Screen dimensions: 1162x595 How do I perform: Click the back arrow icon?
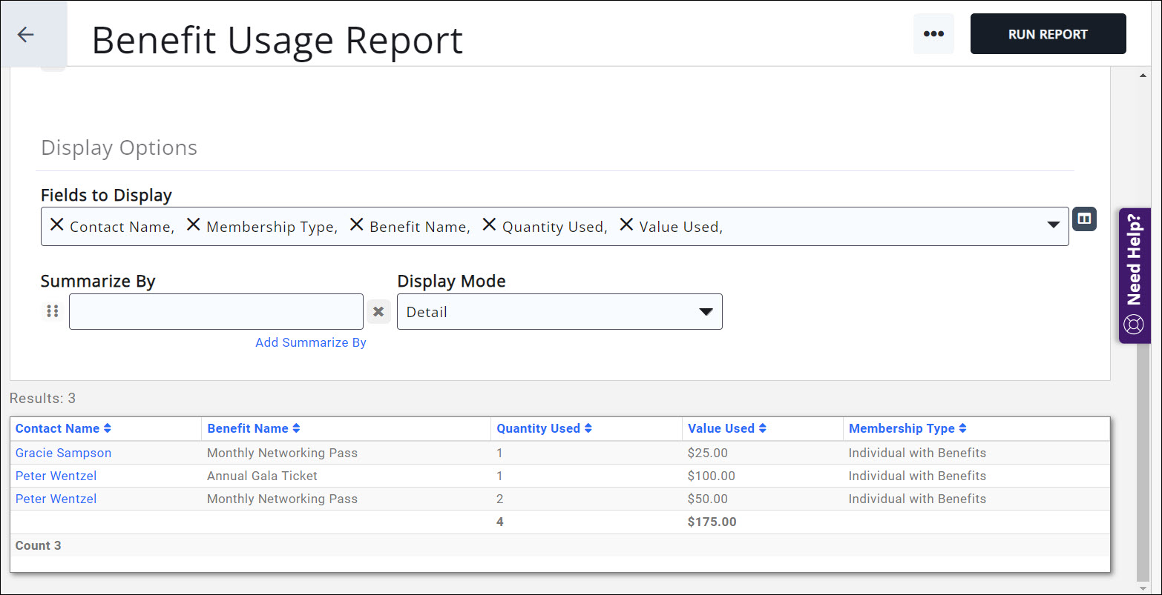click(26, 35)
